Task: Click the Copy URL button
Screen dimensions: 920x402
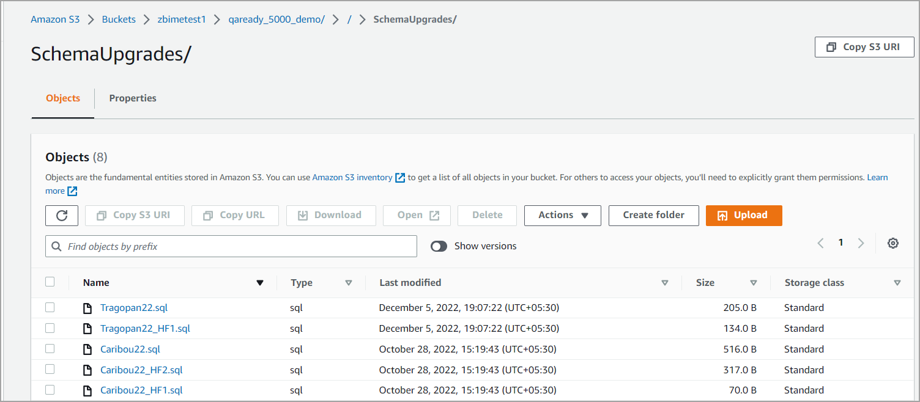Action: pyautogui.click(x=235, y=215)
